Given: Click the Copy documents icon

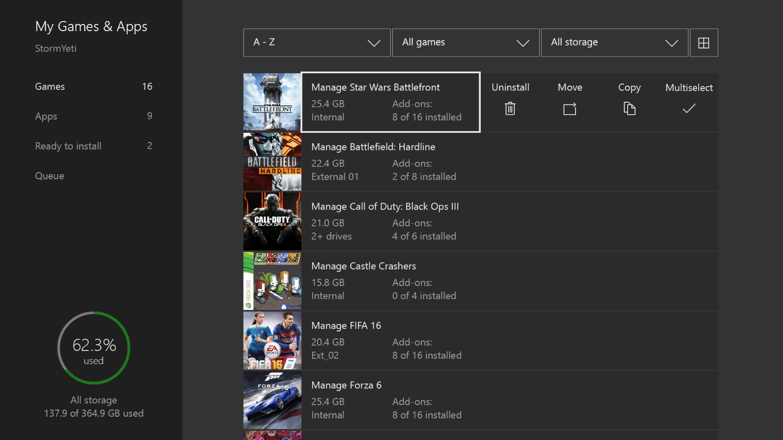Looking at the screenshot, I should point(629,108).
